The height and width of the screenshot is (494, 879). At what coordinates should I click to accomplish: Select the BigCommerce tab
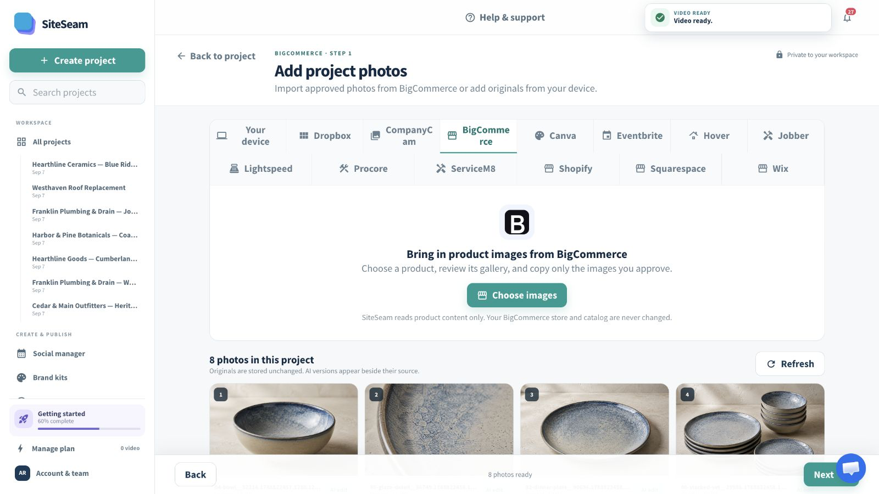479,136
